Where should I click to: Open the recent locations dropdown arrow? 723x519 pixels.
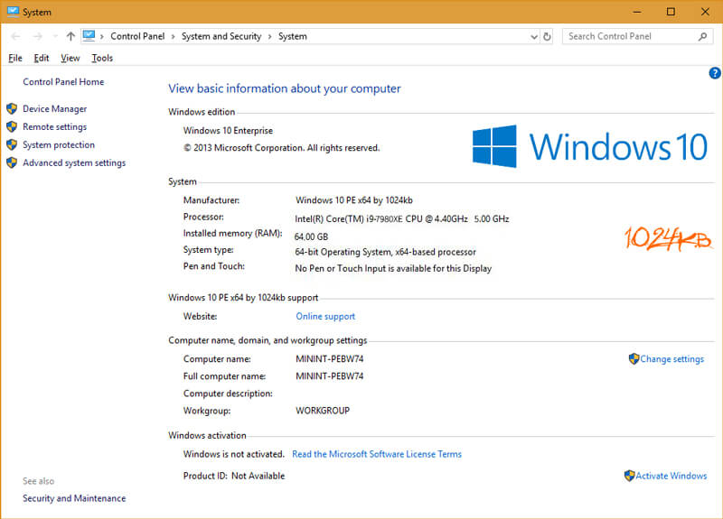[55, 37]
